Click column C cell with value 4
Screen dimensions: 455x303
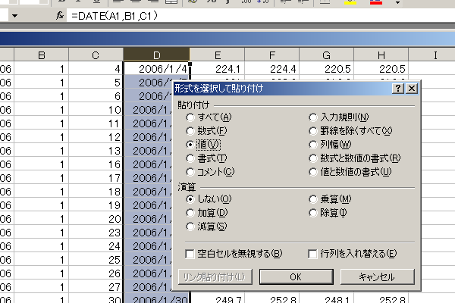(x=96, y=69)
